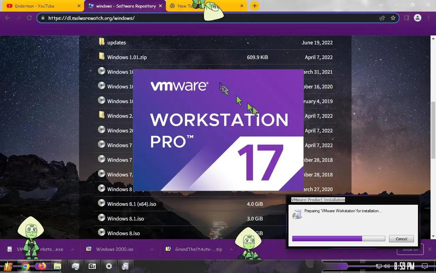The width and height of the screenshot is (436, 273).
Task: Bookmark this page with the star icon
Action: (393, 18)
